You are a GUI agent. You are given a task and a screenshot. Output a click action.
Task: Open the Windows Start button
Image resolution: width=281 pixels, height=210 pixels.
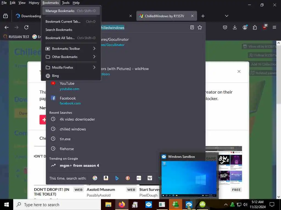(7, 205)
